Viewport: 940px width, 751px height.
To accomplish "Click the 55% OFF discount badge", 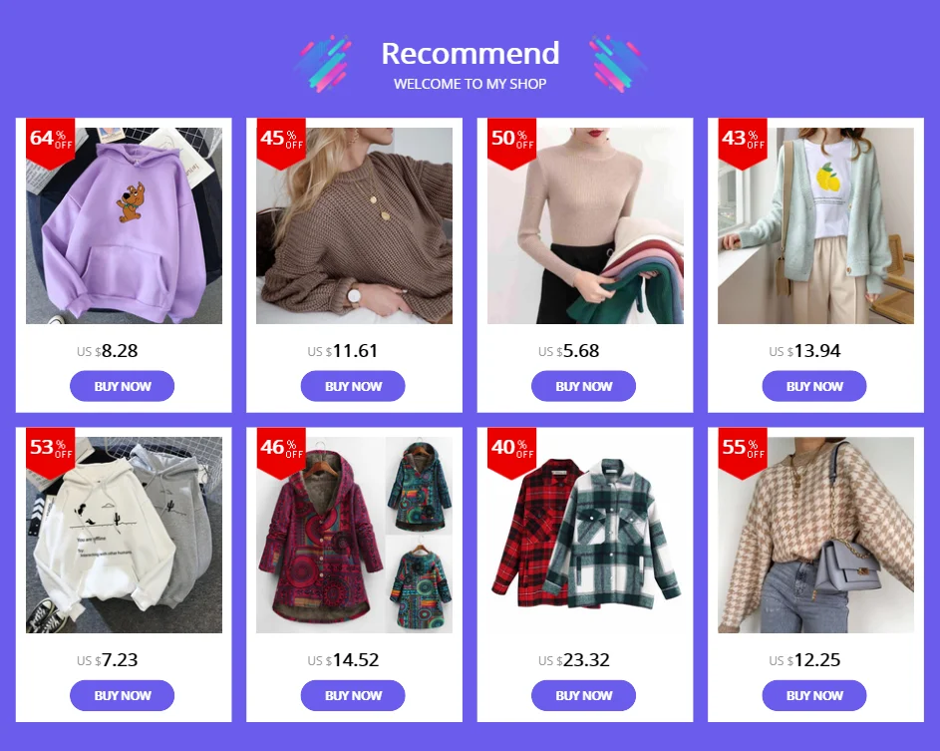I will (743, 452).
